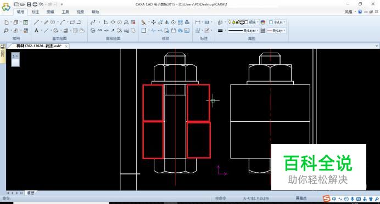Click the Move tool in modify group
This screenshot has height=204, width=380.
click(x=153, y=22)
